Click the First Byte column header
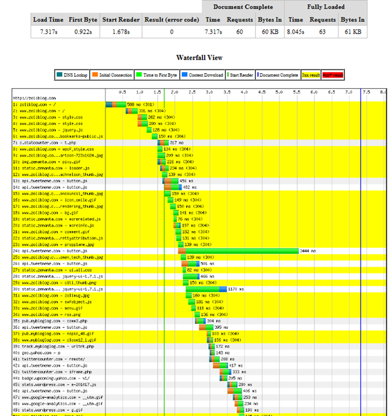The height and width of the screenshot is (416, 392). (83, 20)
